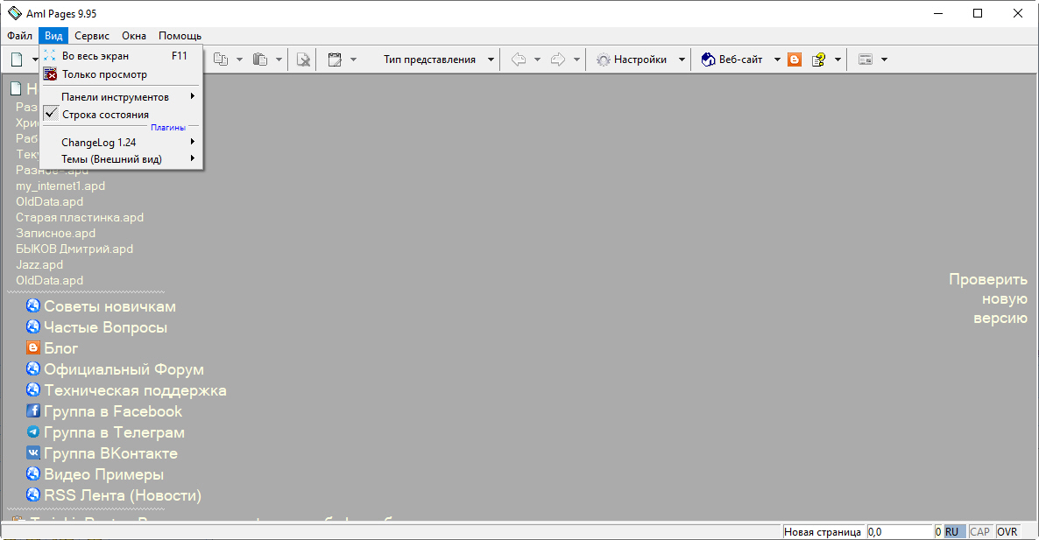The image size is (1039, 540).
Task: Open recent file my_internet1.apd
Action: pyautogui.click(x=60, y=186)
